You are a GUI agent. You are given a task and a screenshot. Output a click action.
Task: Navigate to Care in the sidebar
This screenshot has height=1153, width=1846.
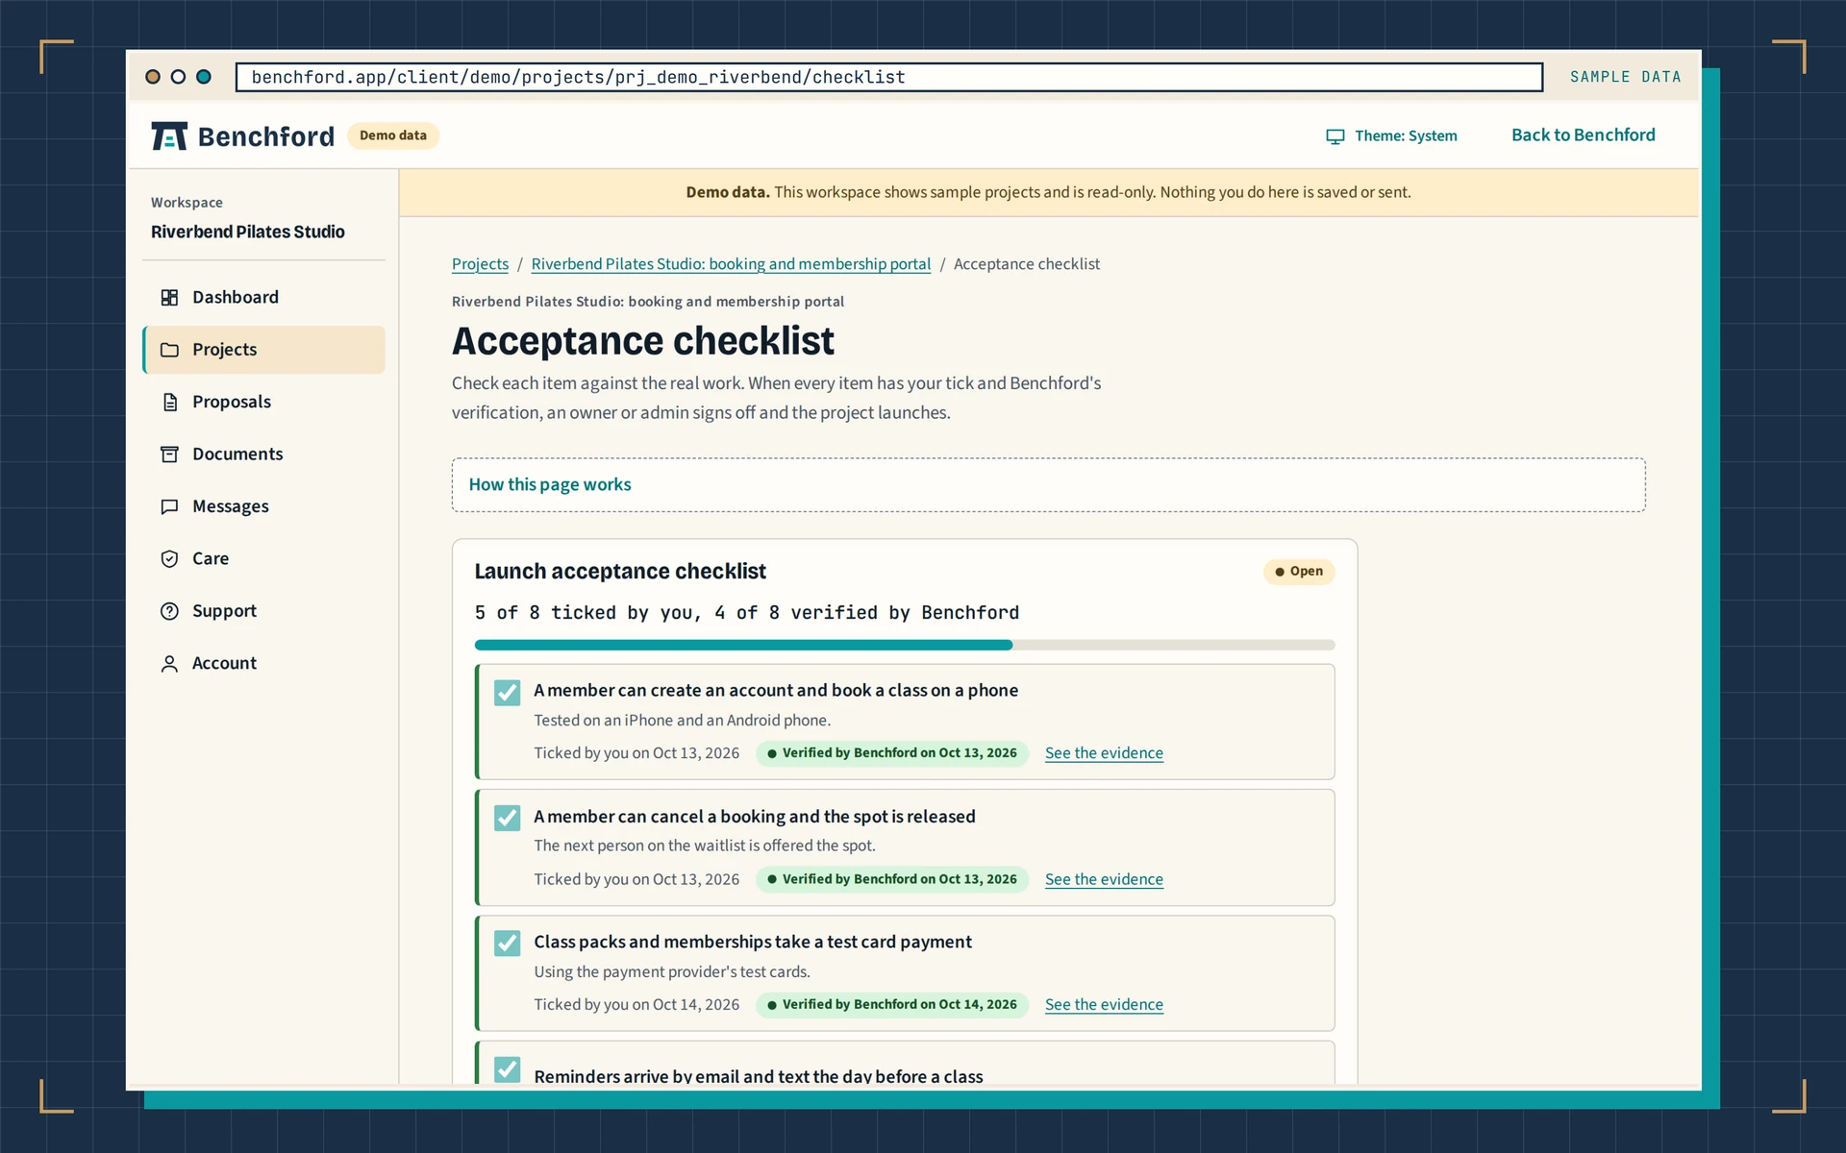(263, 559)
